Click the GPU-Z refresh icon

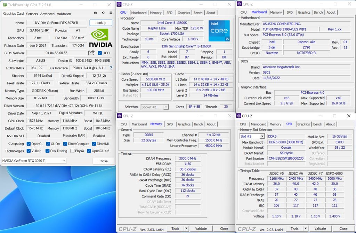pos(103,13)
